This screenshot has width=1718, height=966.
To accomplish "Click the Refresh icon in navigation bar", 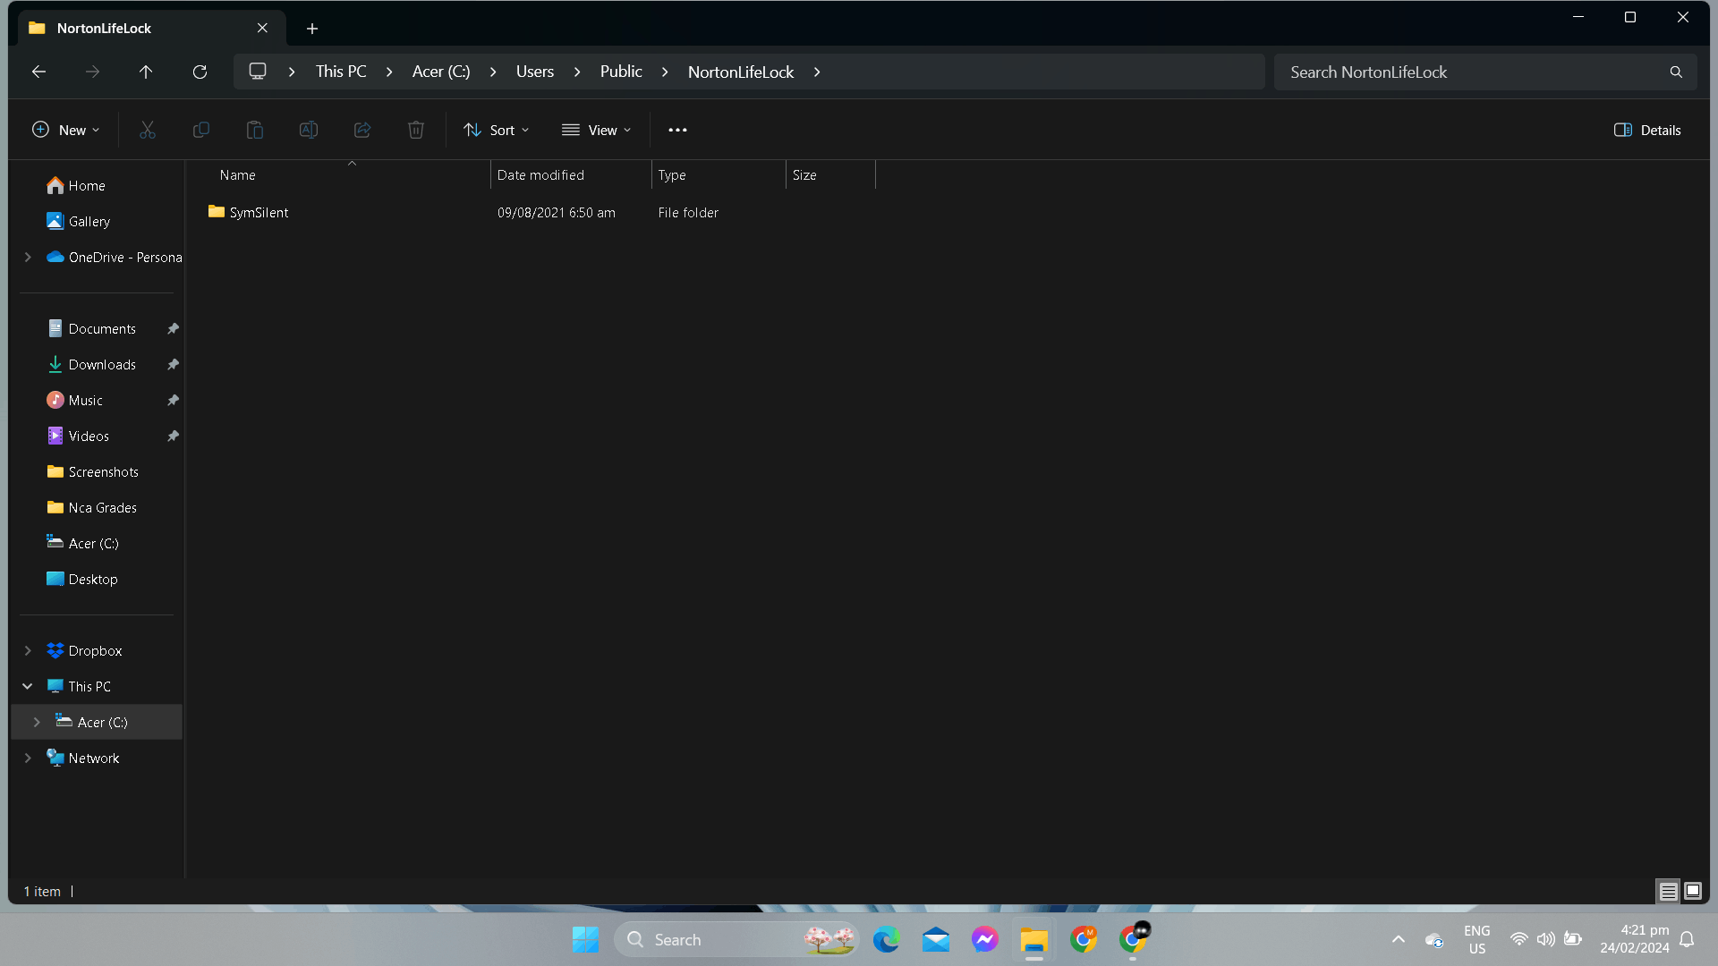I will coord(200,72).
